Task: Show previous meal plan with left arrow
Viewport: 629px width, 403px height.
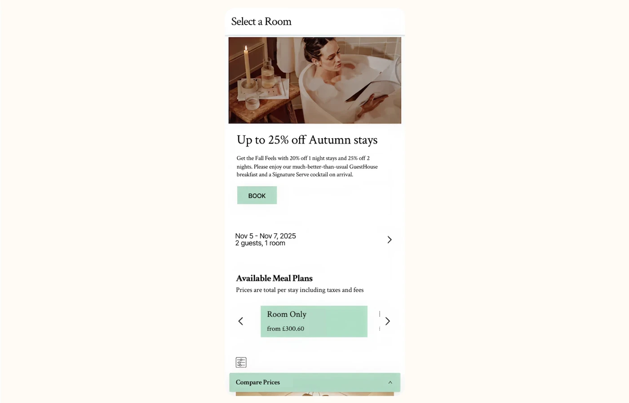Action: tap(240, 321)
